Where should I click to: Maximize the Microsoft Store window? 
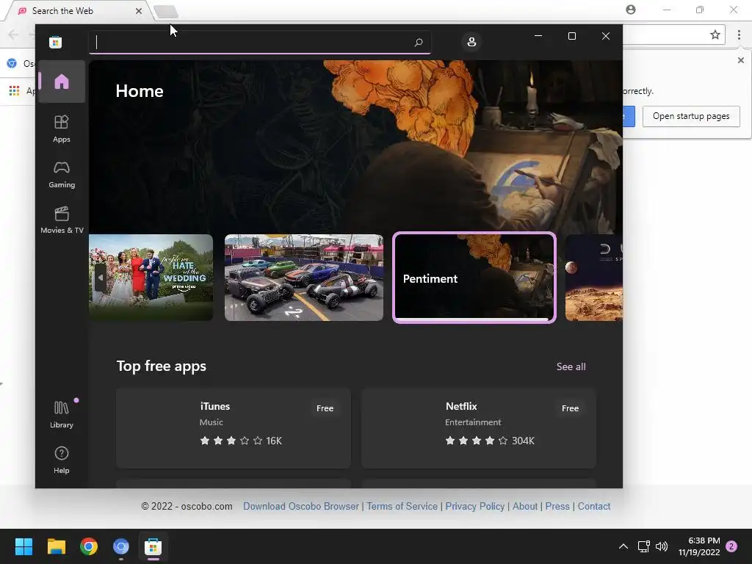(571, 36)
